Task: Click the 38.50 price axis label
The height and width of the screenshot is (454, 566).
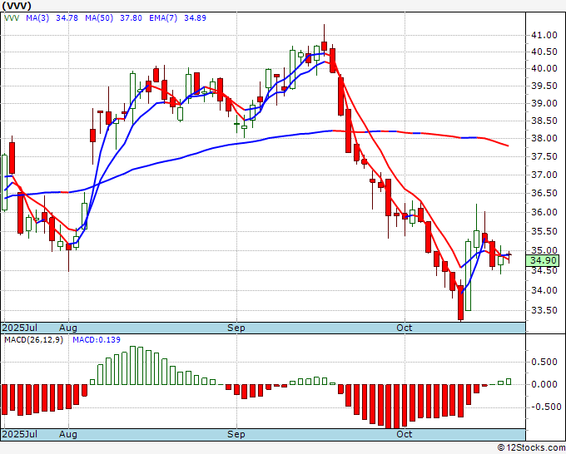Action: pyautogui.click(x=544, y=121)
